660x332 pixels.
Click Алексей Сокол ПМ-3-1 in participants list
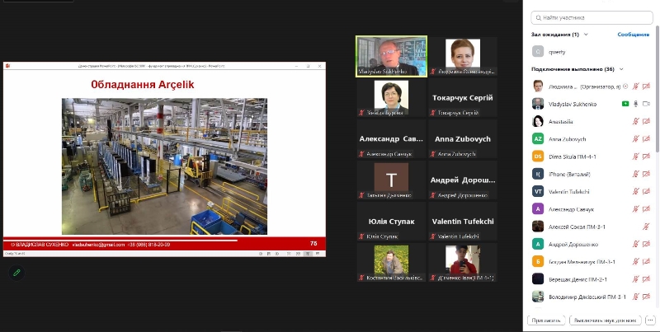click(577, 227)
